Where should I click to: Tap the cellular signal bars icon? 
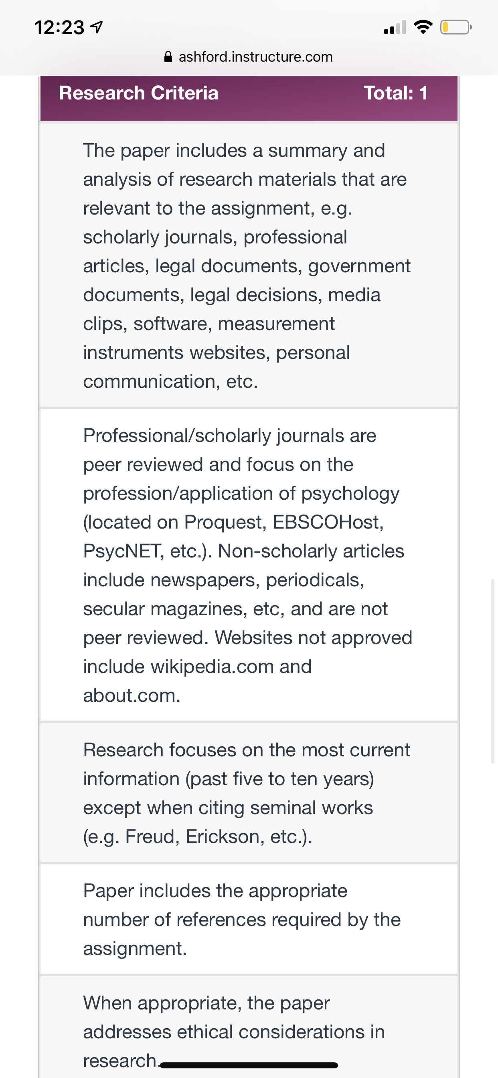click(395, 27)
